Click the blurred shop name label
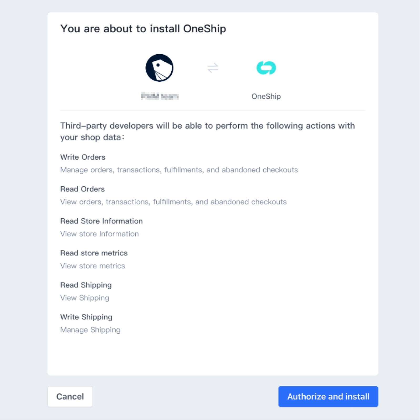The height and width of the screenshot is (420, 420). coord(160,96)
